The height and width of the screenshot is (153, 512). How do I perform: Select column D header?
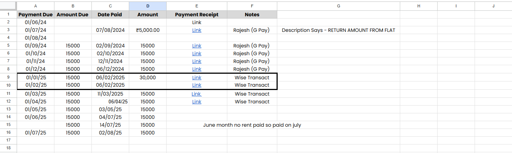(x=148, y=6)
